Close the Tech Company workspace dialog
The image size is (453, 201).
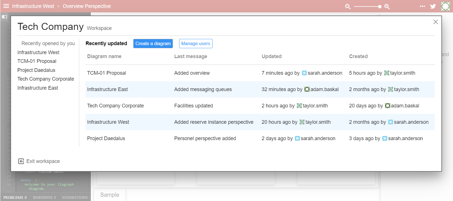point(436,22)
